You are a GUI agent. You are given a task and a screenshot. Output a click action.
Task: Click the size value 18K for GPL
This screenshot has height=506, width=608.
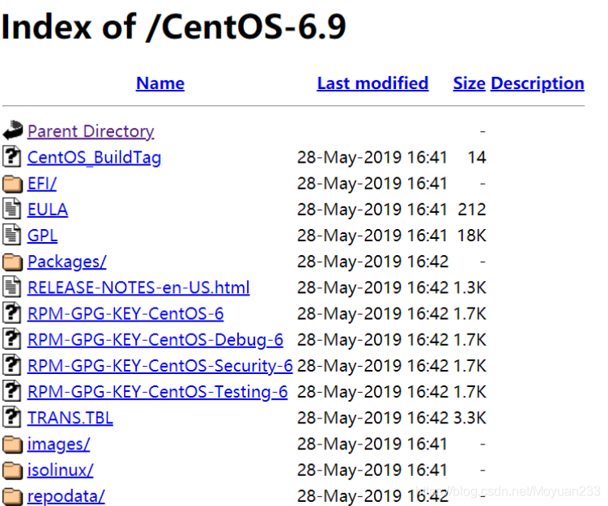pyautogui.click(x=471, y=236)
